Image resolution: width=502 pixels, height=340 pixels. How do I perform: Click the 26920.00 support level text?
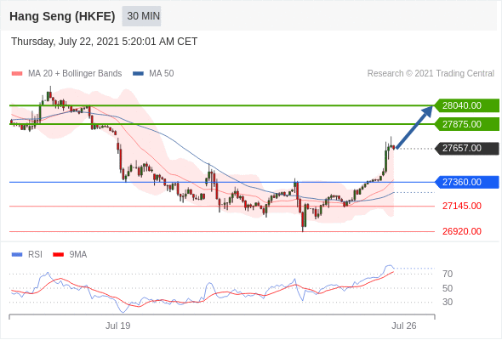[x=462, y=231]
